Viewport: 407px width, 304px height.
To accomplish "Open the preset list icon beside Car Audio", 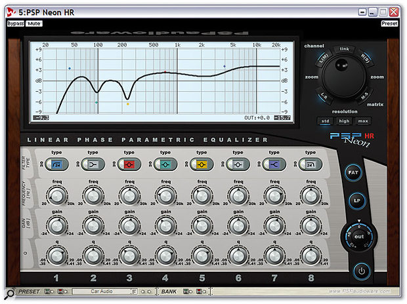I will click(x=134, y=292).
